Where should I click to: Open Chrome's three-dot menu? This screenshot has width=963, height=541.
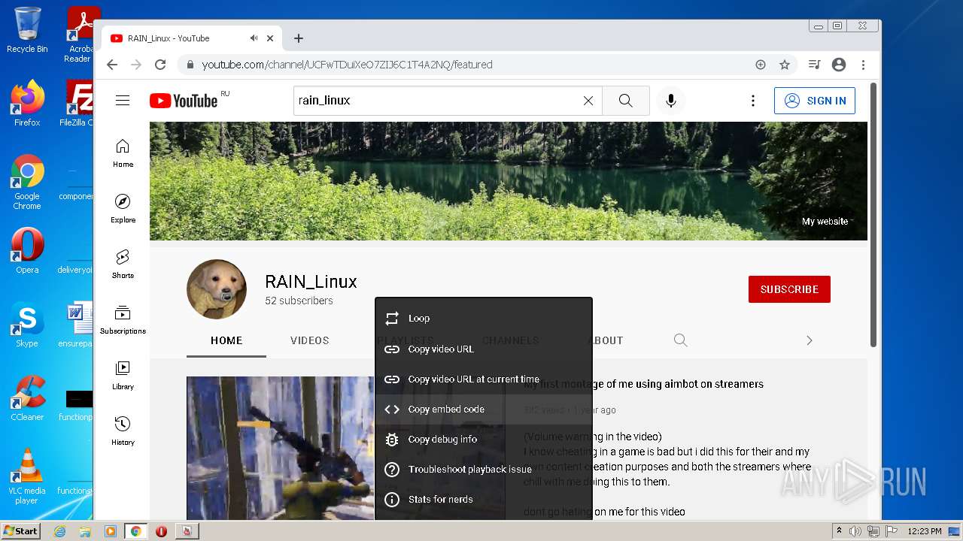click(864, 65)
